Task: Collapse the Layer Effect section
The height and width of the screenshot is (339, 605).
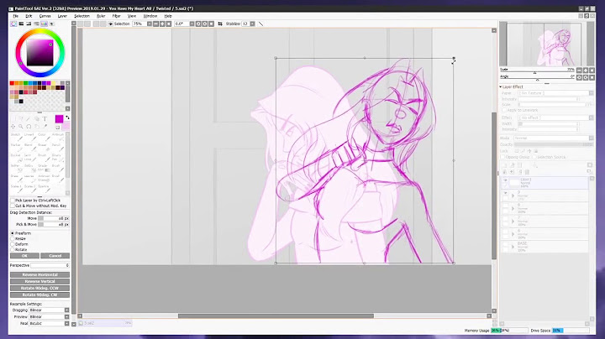Action: tap(501, 87)
